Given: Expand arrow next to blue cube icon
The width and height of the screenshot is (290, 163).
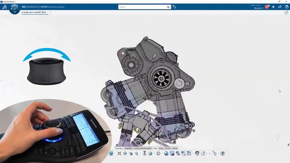Looking at the screenshot, I should (x=115, y=153).
